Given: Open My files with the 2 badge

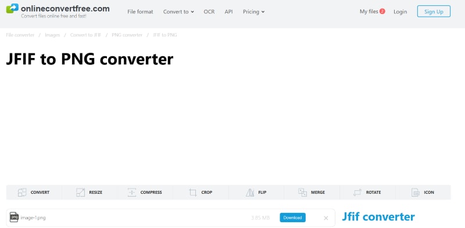Looking at the screenshot, I should coord(372,12).
